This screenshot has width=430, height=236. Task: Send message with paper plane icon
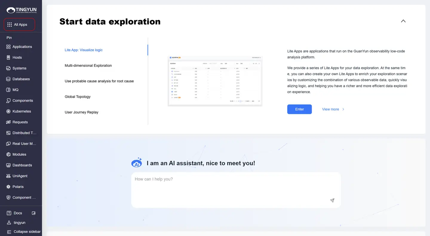pyautogui.click(x=332, y=200)
